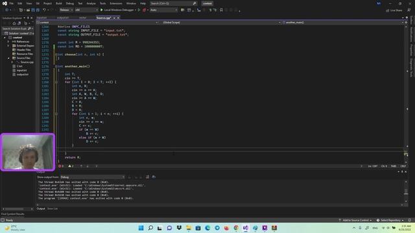Switch to the output.txt tab
The height and width of the screenshot is (233, 415).
tap(63, 17)
